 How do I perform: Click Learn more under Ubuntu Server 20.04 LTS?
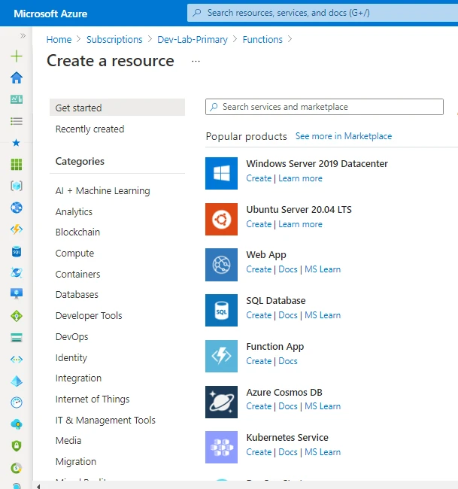point(300,224)
